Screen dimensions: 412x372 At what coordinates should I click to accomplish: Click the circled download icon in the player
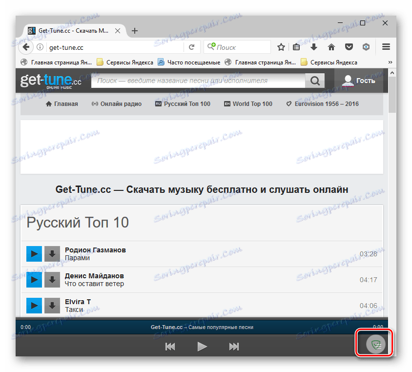(374, 343)
